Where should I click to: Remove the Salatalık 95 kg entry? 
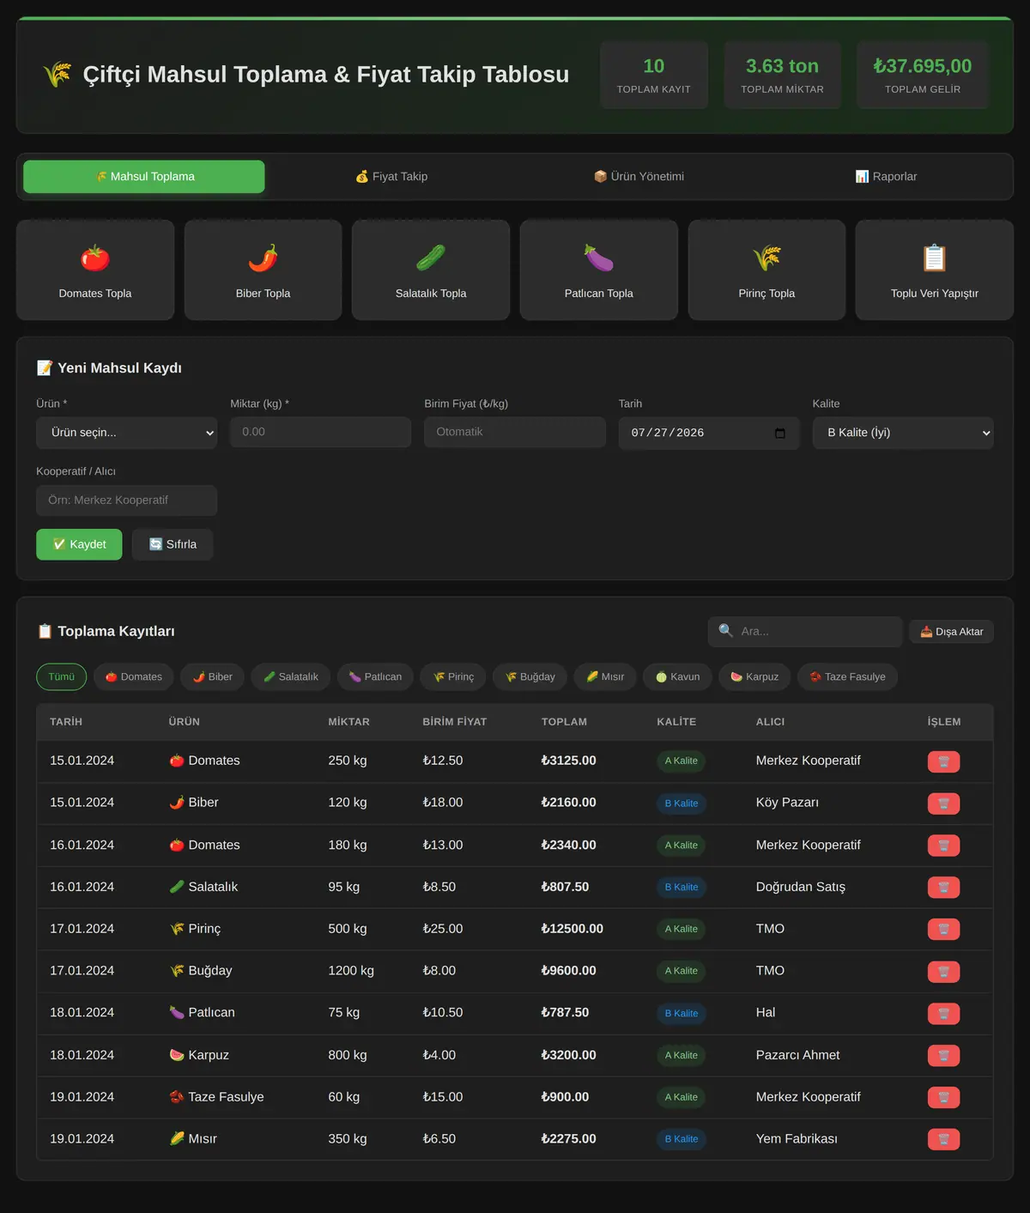(x=943, y=888)
